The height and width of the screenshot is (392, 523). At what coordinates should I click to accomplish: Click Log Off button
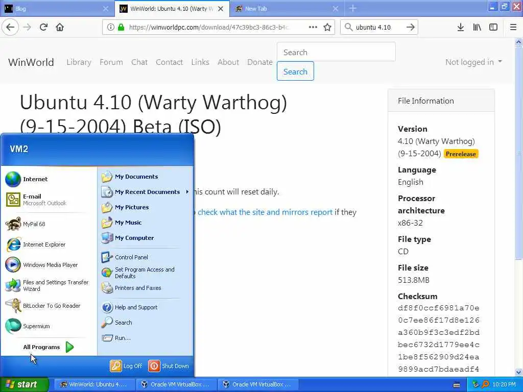(126, 366)
